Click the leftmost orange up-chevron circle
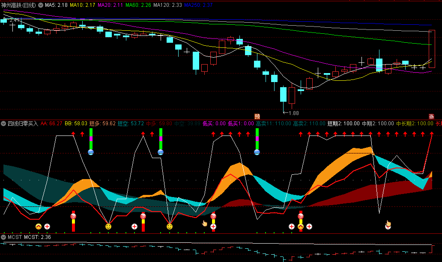 tap(39, 226)
